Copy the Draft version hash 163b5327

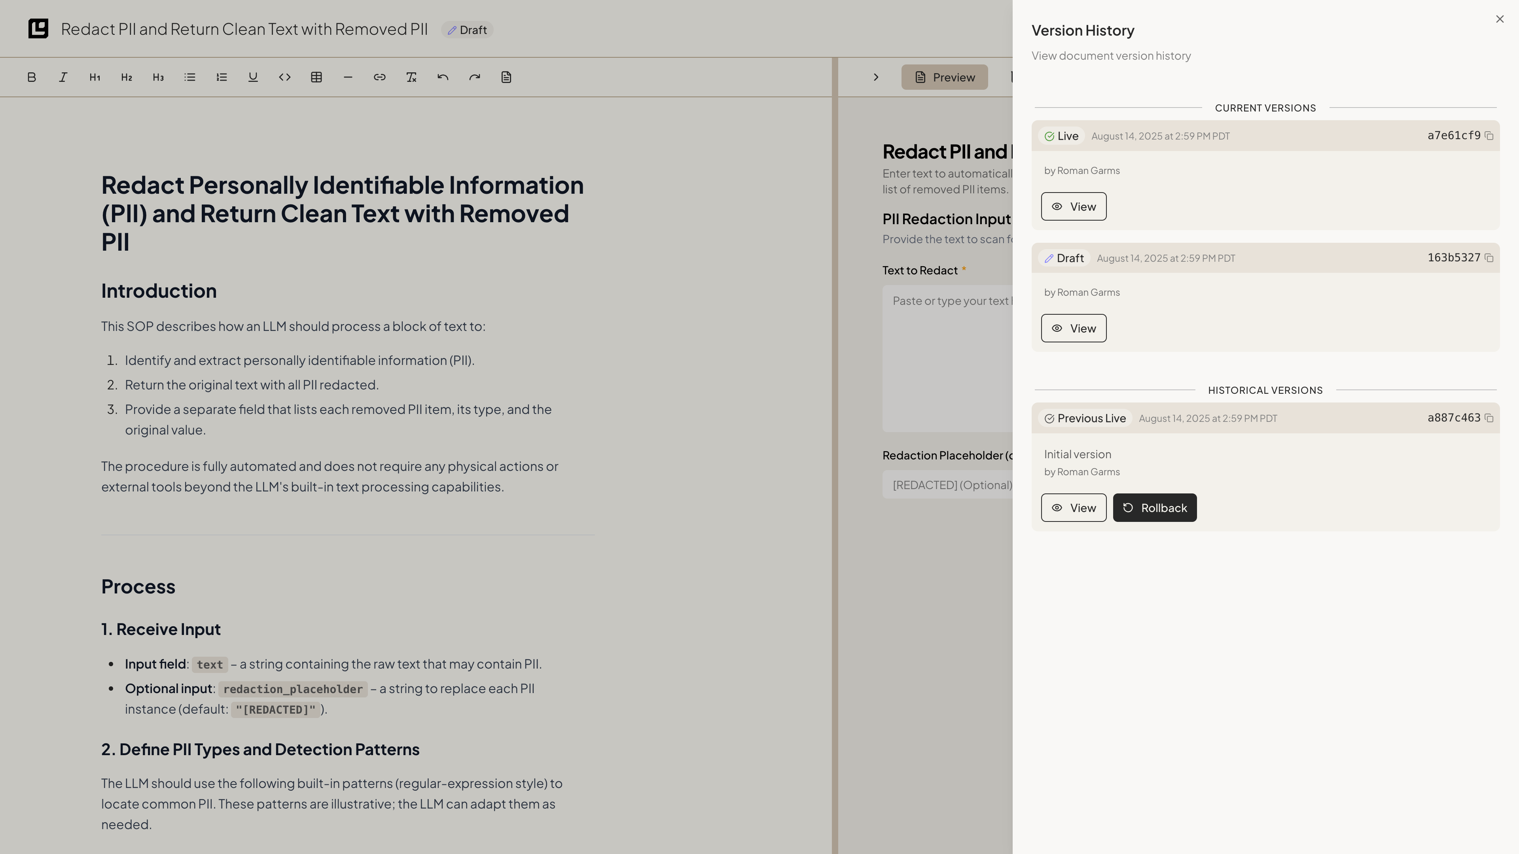(1489, 258)
